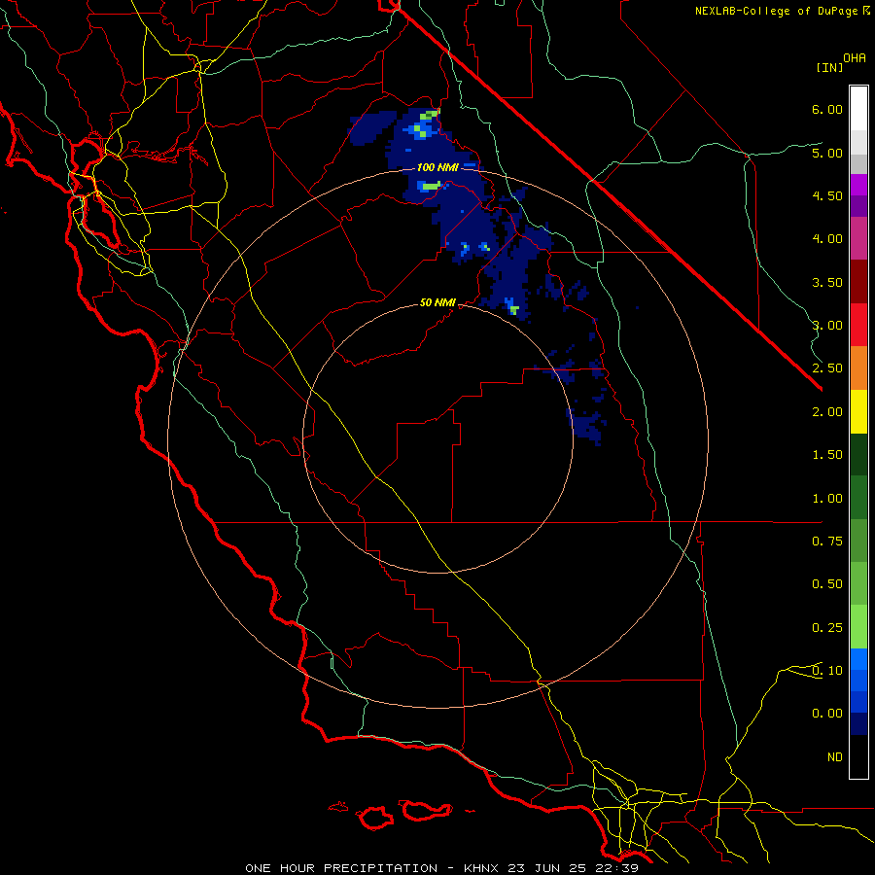This screenshot has width=875, height=875.
Task: Click the 6.00 legend value
Action: click(827, 109)
